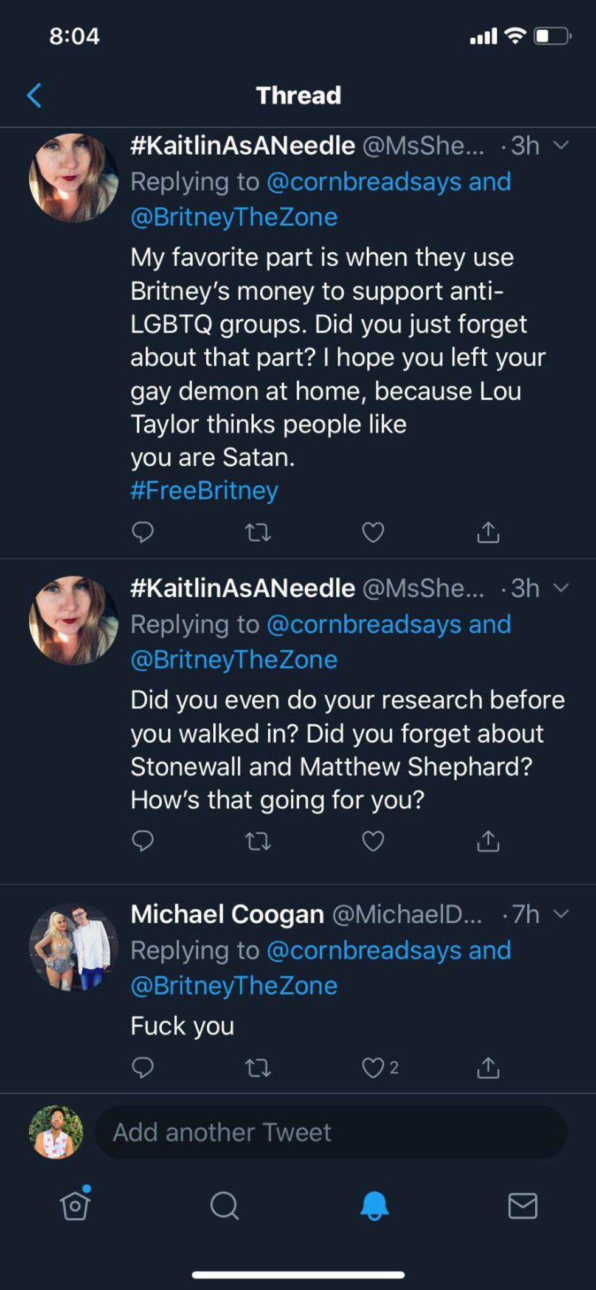Go back using the blue arrow
The width and height of the screenshot is (596, 1290).
pyautogui.click(x=35, y=95)
